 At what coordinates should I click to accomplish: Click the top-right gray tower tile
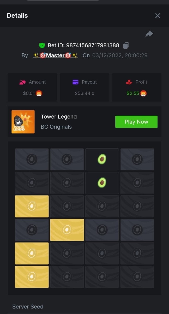(137, 159)
